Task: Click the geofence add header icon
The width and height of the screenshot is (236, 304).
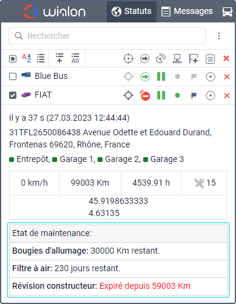Action: pos(194,59)
